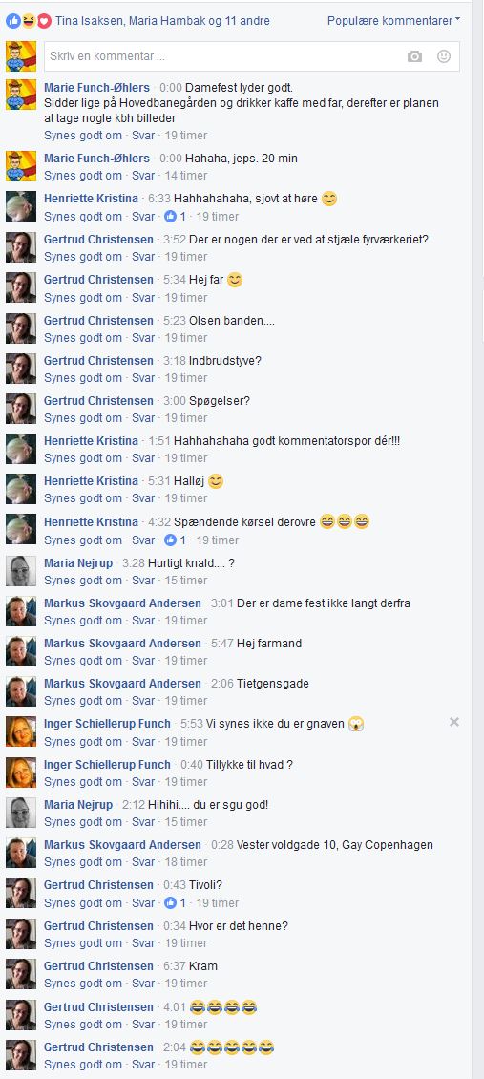
Task: Open Markus Skovgaard Andersen's avatar on Tietgensgade comment
Action: tap(21, 691)
